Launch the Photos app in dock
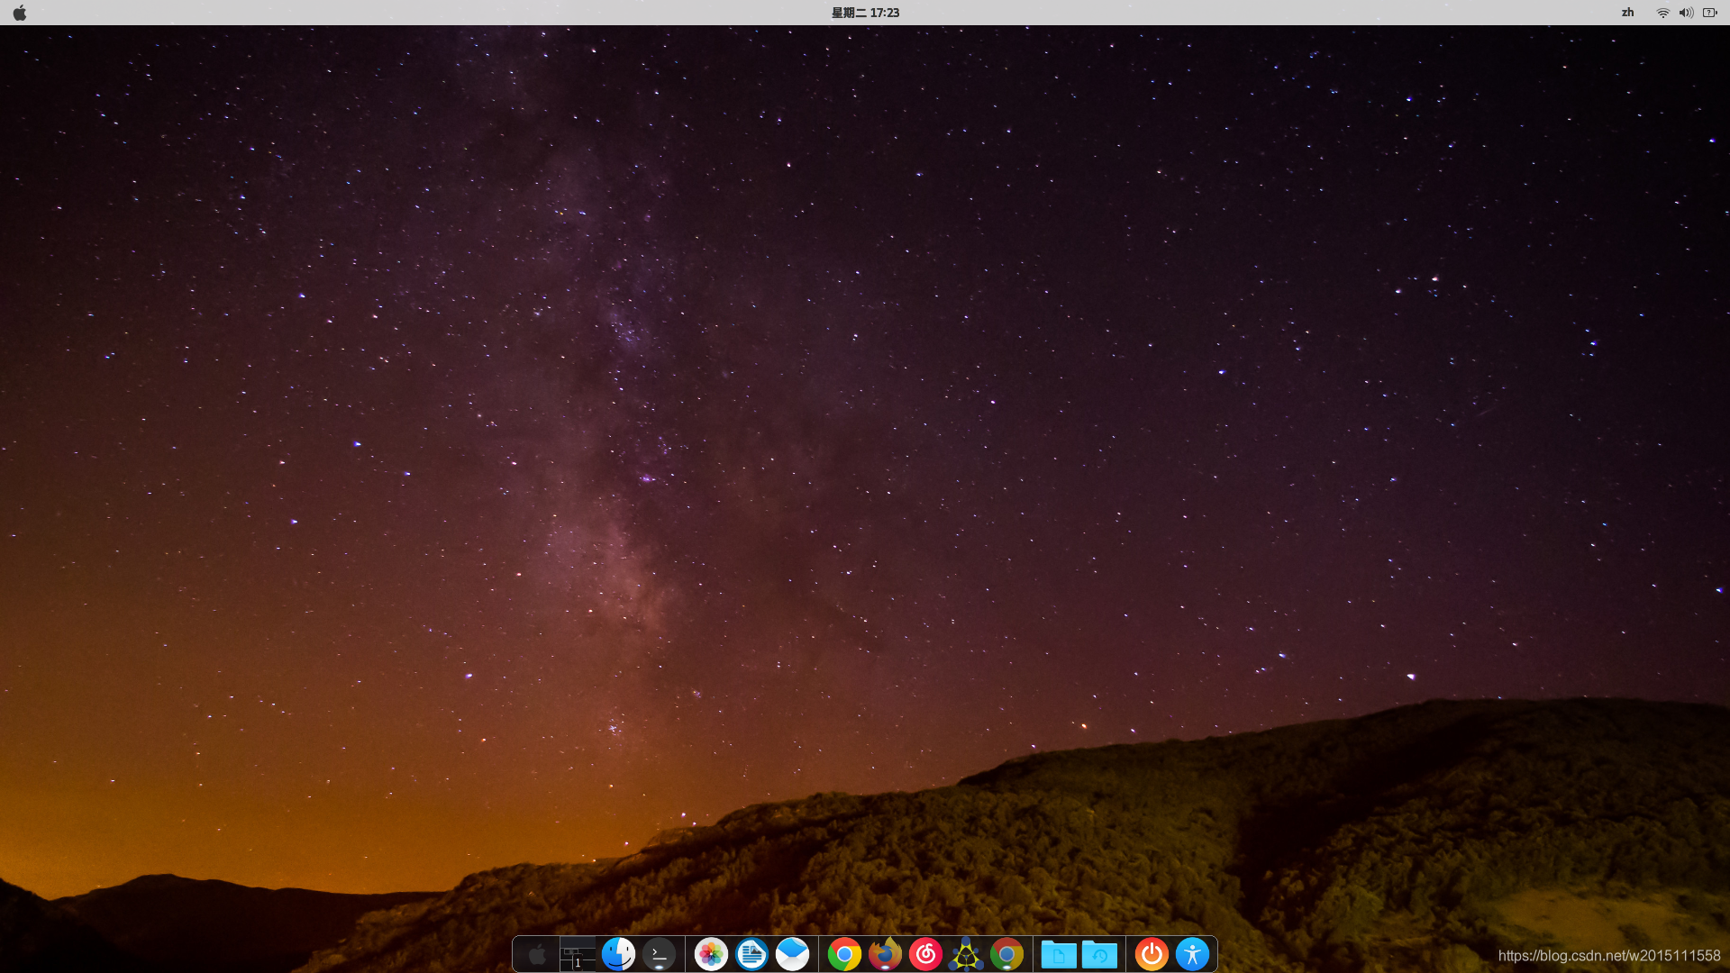The image size is (1730, 973). [711, 954]
